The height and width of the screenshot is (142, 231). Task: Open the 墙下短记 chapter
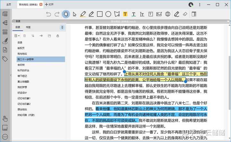point(22,76)
